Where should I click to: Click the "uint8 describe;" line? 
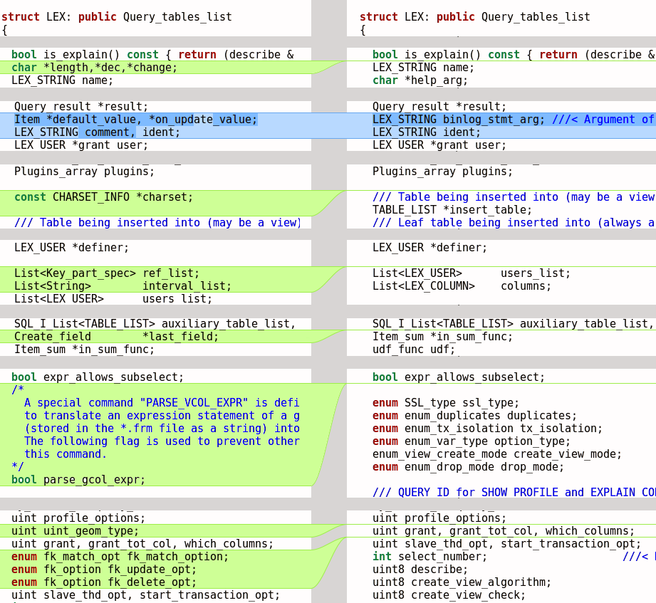[420, 570]
